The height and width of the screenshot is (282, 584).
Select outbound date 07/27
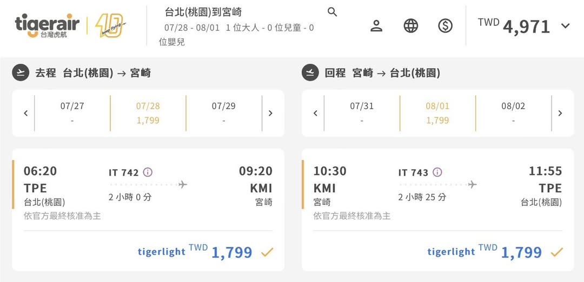tap(72, 113)
